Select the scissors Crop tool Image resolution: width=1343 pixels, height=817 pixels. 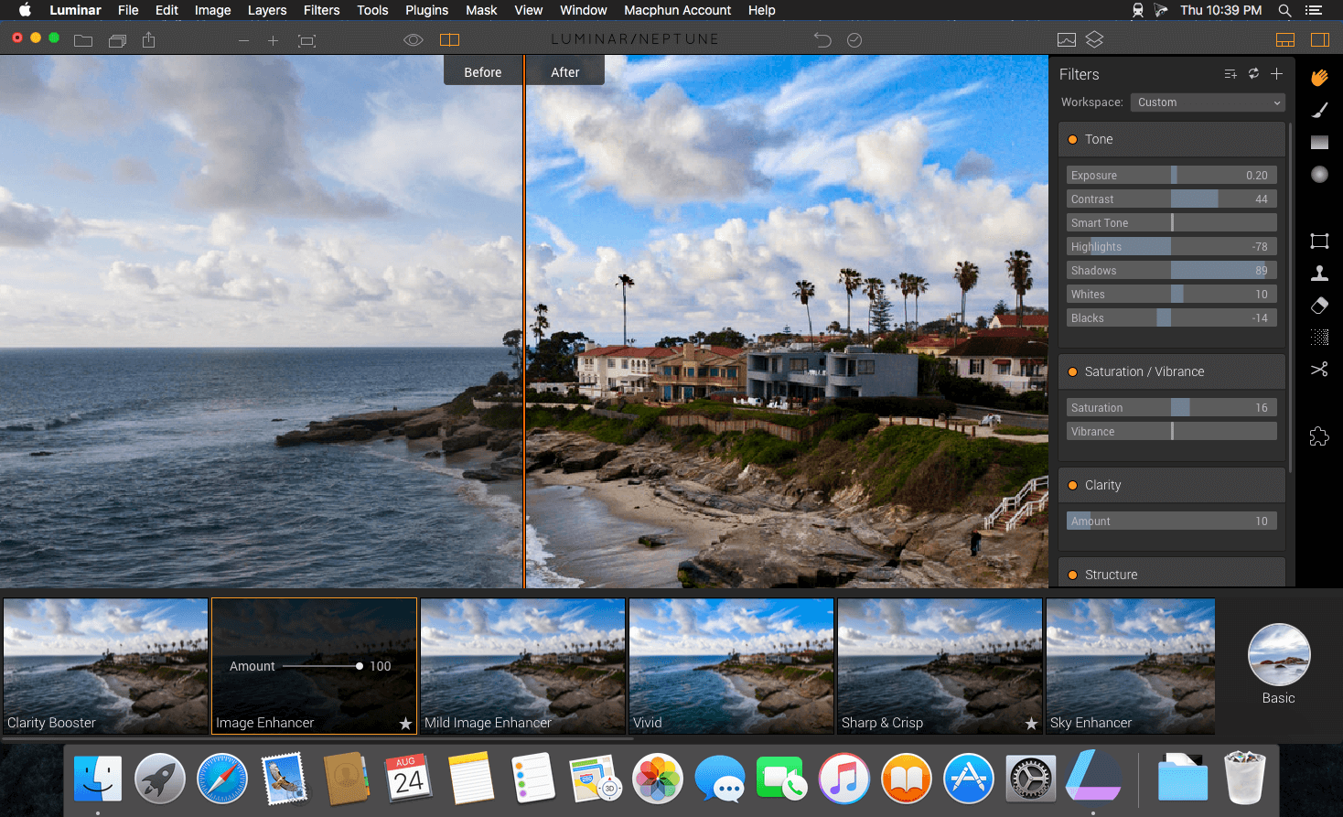[x=1319, y=370]
